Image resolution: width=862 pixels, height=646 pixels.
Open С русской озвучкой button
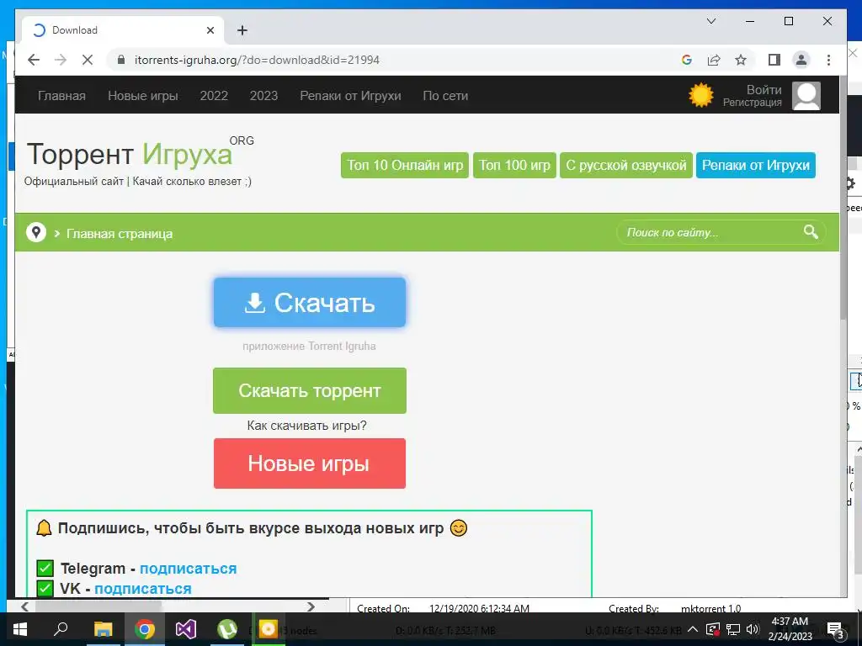(x=625, y=165)
